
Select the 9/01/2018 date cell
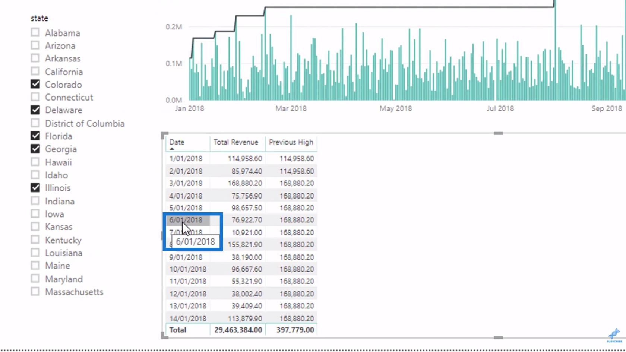(186, 257)
